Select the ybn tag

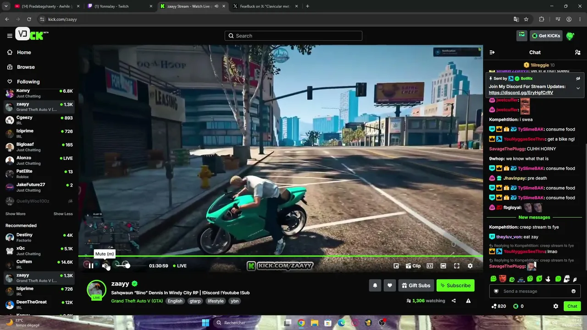(x=235, y=301)
